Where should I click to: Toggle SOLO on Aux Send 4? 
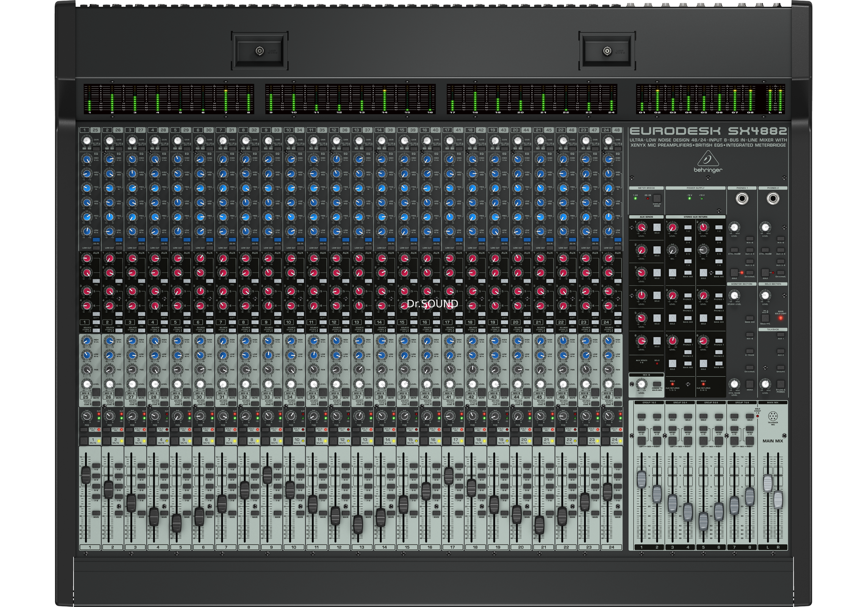click(657, 295)
